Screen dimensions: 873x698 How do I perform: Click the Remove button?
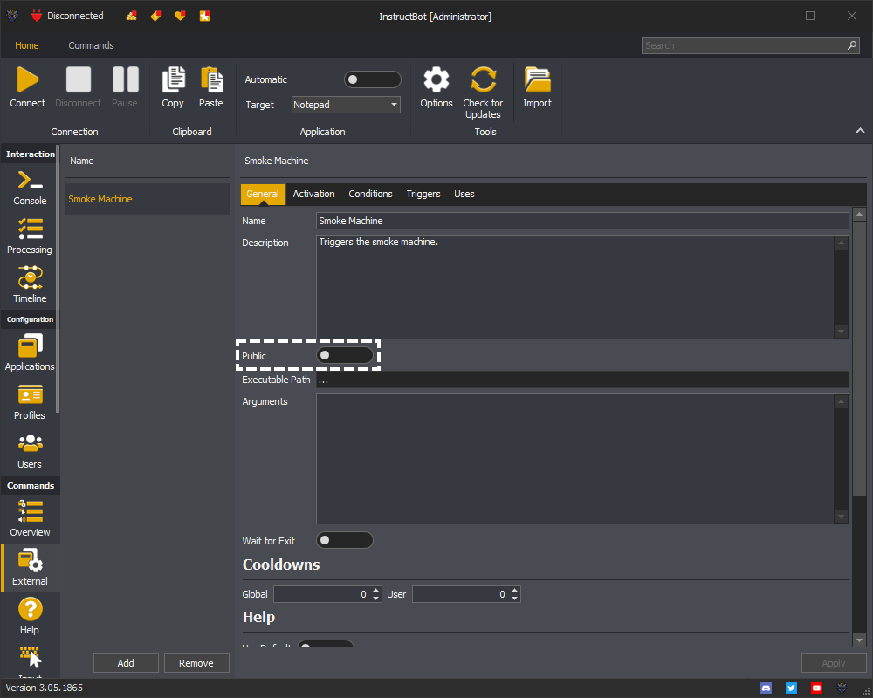click(x=196, y=663)
